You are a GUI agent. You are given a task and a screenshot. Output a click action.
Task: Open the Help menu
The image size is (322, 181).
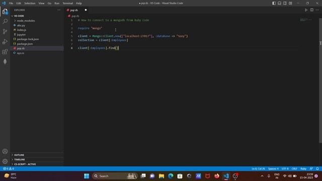(x=79, y=3)
